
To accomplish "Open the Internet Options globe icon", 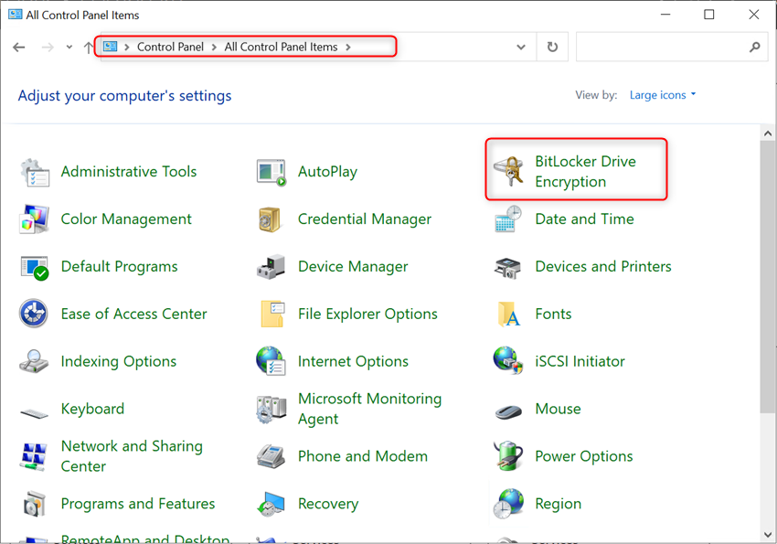I will (271, 360).
